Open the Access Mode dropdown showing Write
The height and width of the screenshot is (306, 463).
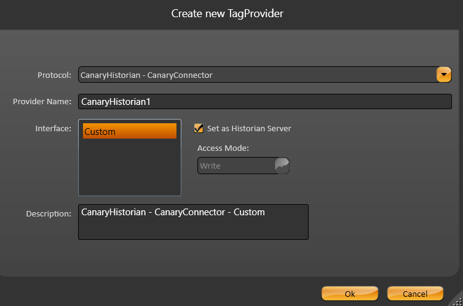243,166
